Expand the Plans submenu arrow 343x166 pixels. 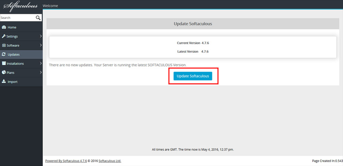41,72
